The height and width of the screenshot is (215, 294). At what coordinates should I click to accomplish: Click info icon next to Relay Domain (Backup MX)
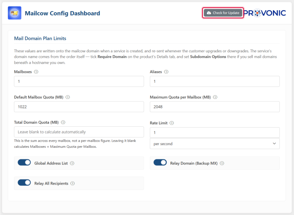[x=222, y=163]
